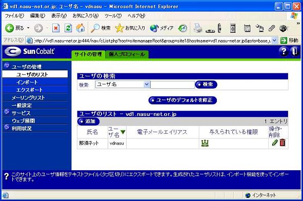
Task: Click the 移動 Go button
Action: tap(289, 41)
